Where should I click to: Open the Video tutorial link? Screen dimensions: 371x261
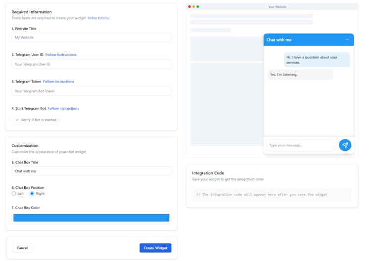click(98, 18)
